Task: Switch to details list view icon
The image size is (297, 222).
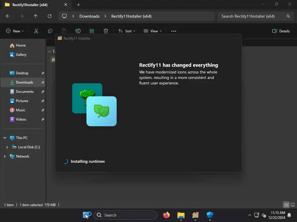Action: (286, 205)
